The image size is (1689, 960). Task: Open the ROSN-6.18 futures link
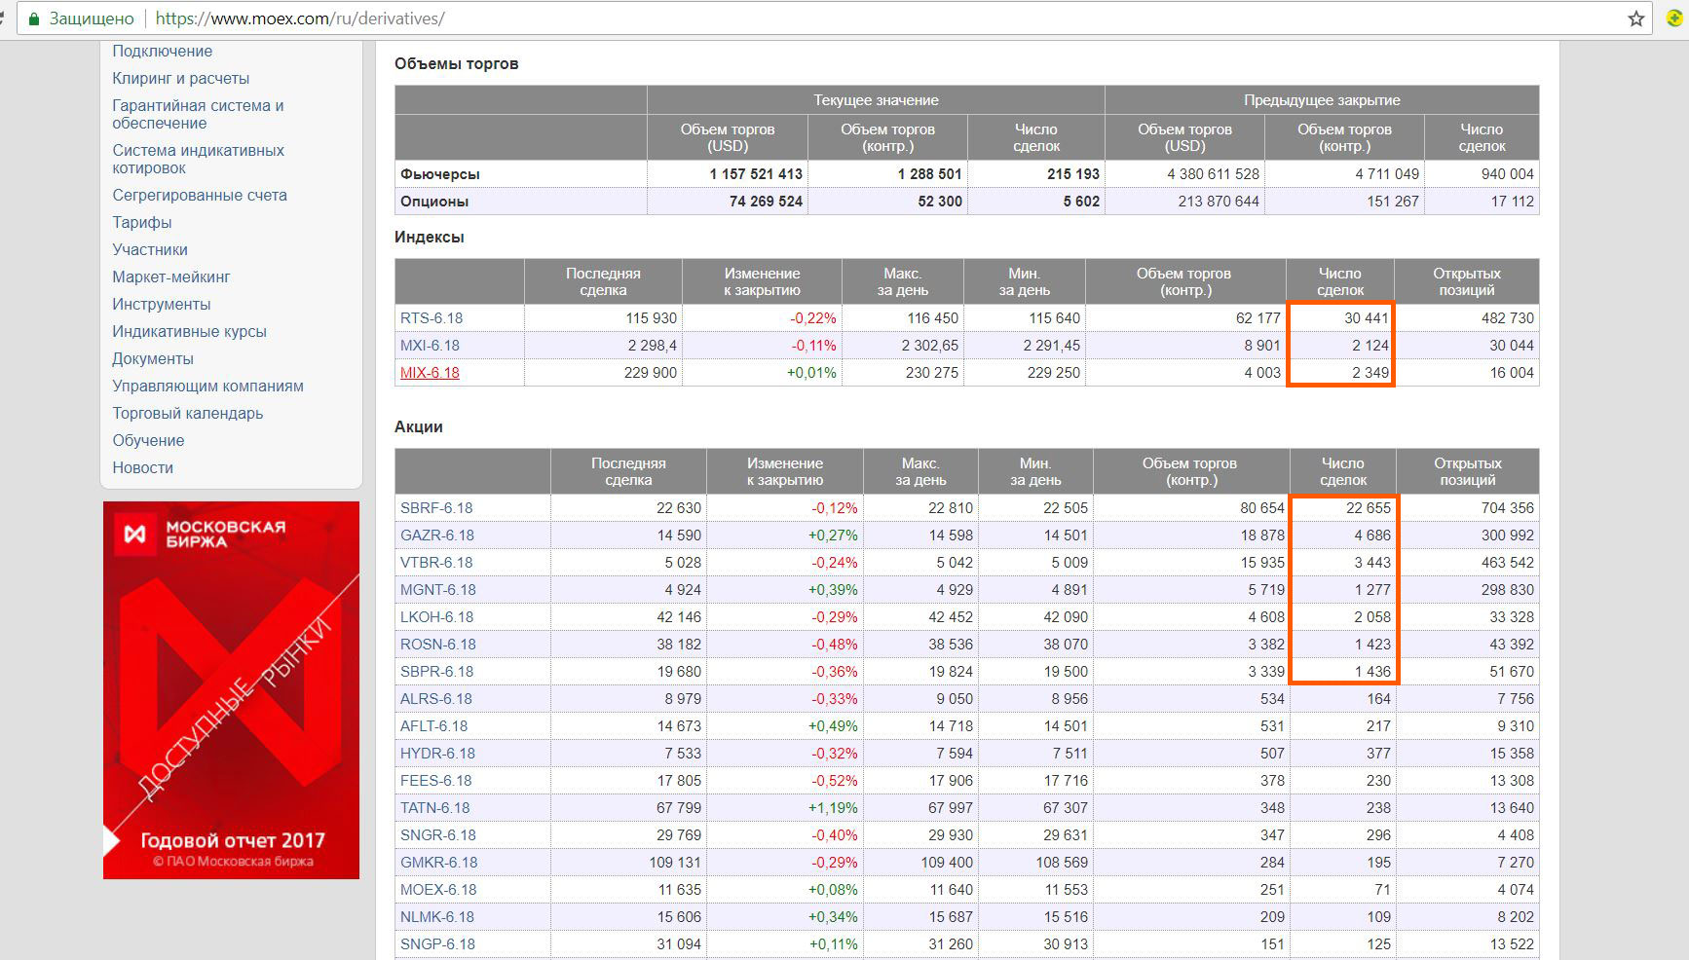click(x=438, y=644)
